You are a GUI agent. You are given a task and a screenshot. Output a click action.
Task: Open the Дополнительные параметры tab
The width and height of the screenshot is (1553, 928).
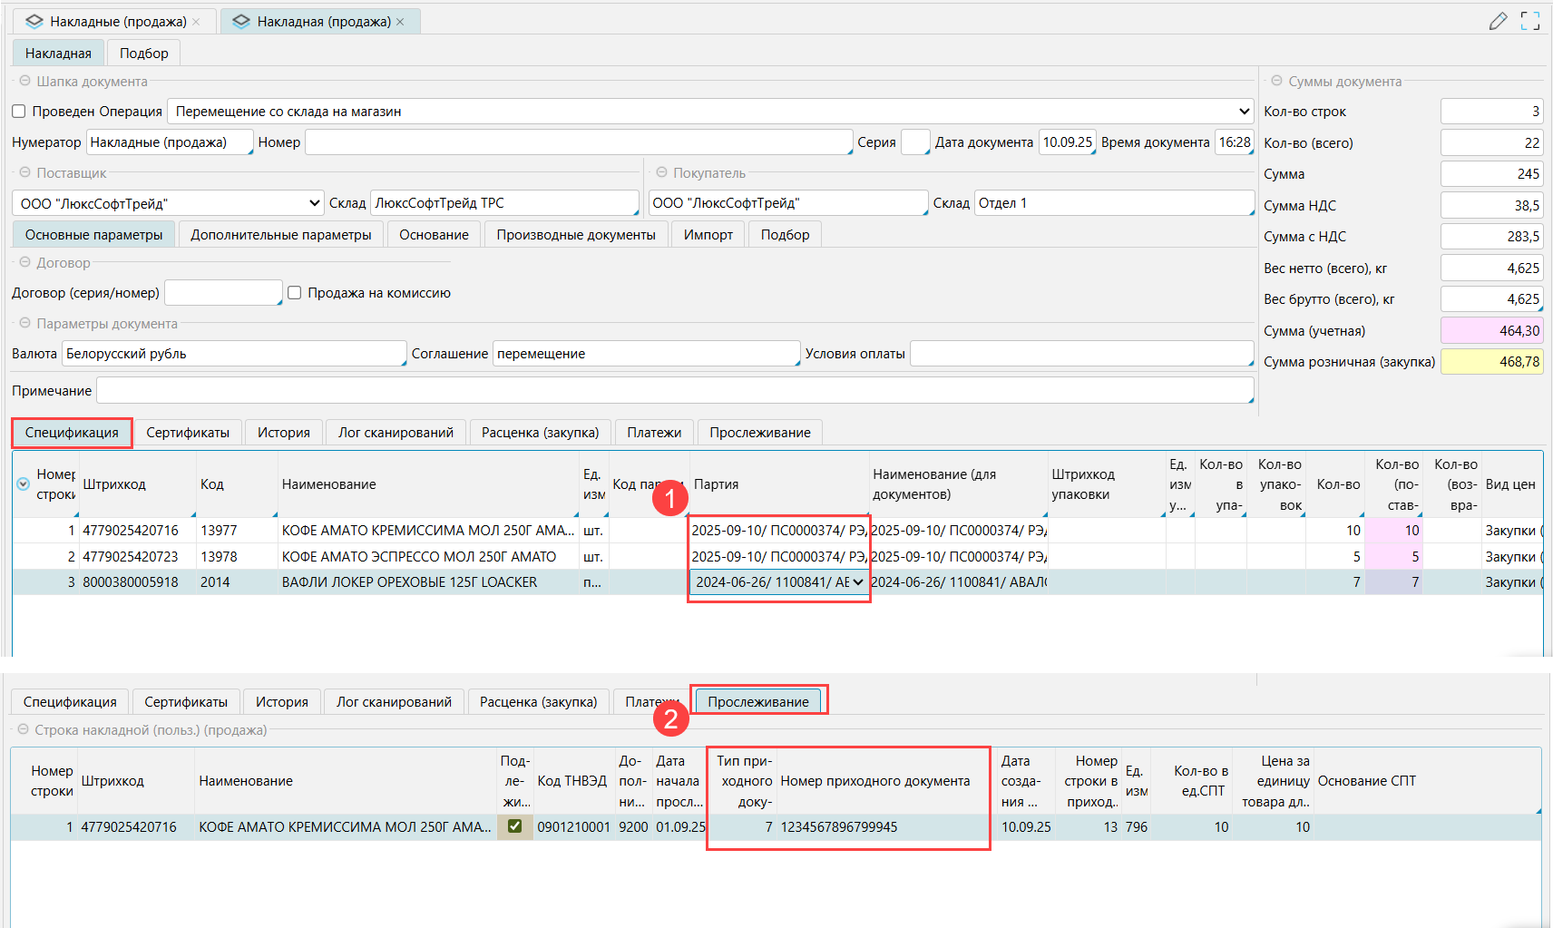pos(280,235)
